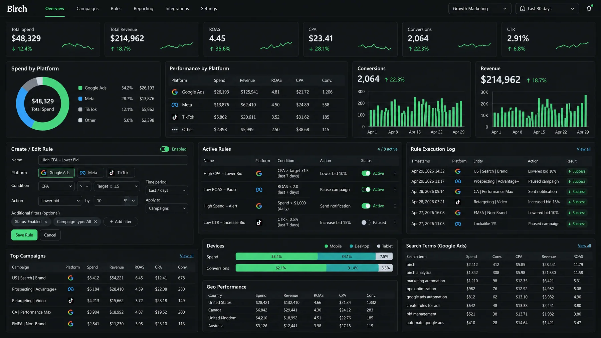
Task: Click the calendar icon beside Last 30 days
Action: pos(523,9)
